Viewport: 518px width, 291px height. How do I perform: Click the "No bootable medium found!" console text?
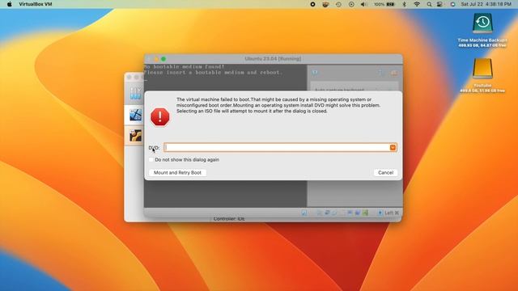[x=184, y=66]
